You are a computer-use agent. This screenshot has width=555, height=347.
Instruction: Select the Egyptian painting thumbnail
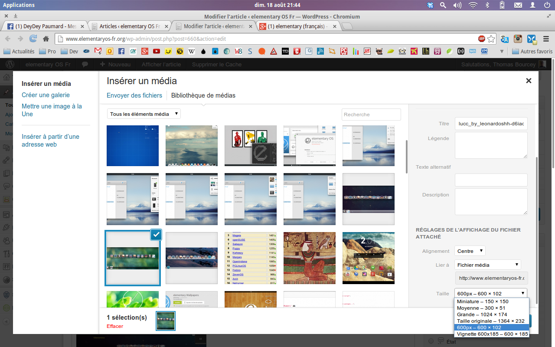[310, 258]
